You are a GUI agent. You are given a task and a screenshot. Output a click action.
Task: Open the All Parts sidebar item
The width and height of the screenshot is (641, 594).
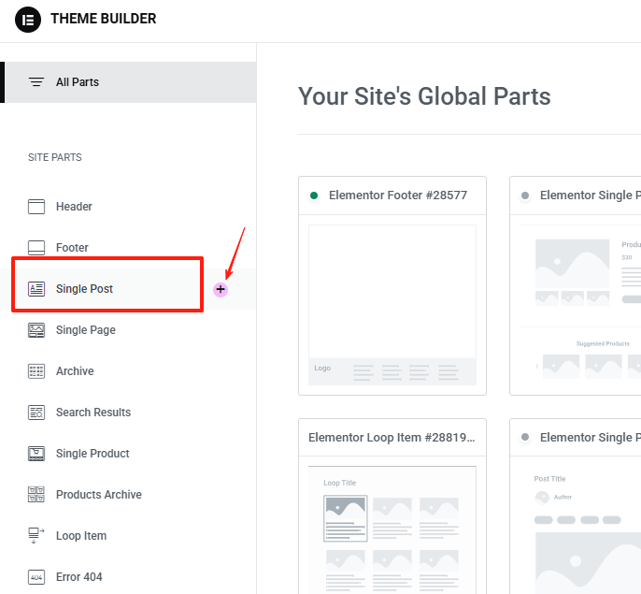click(x=78, y=82)
